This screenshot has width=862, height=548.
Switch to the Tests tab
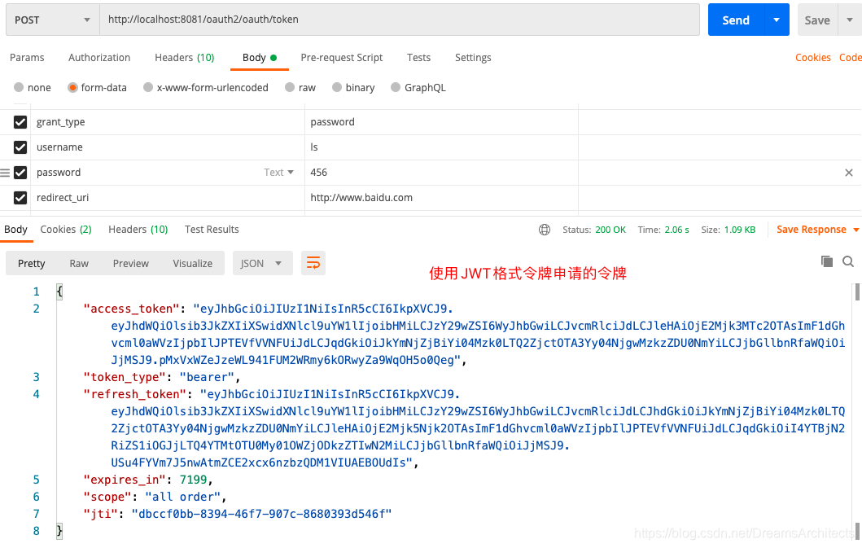[x=419, y=58]
